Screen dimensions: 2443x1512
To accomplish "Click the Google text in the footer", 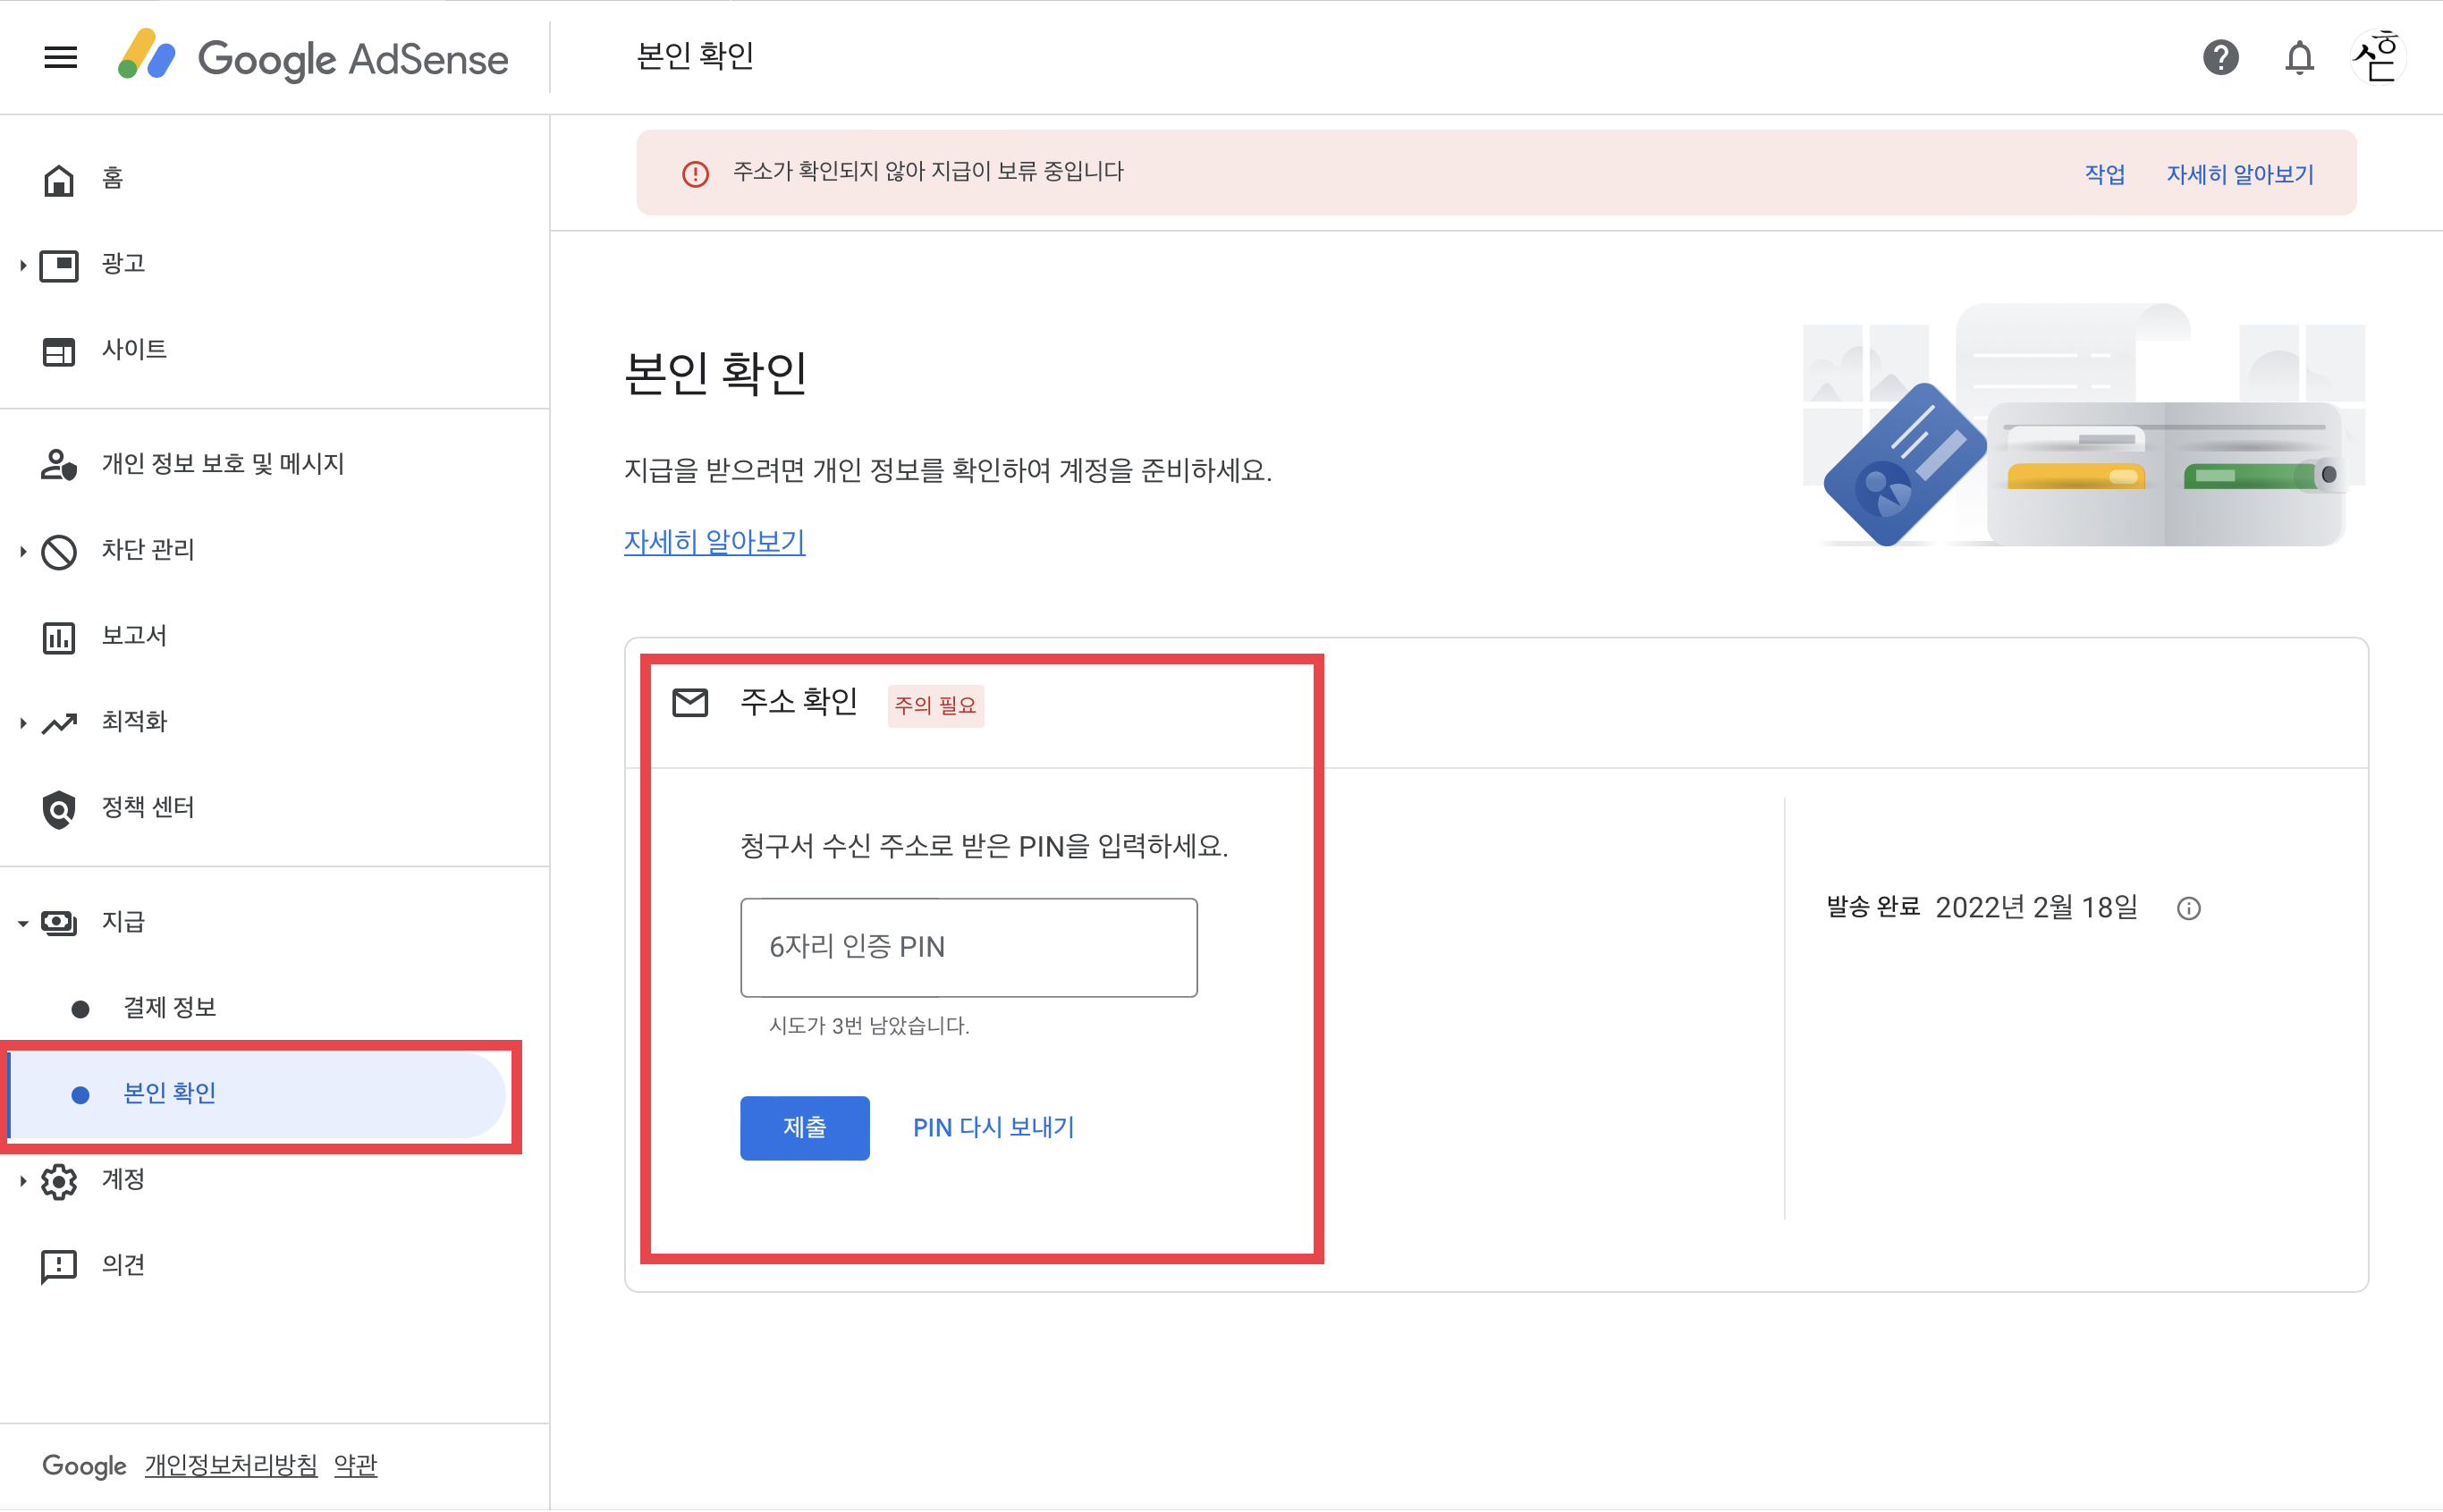I will click(x=84, y=1466).
